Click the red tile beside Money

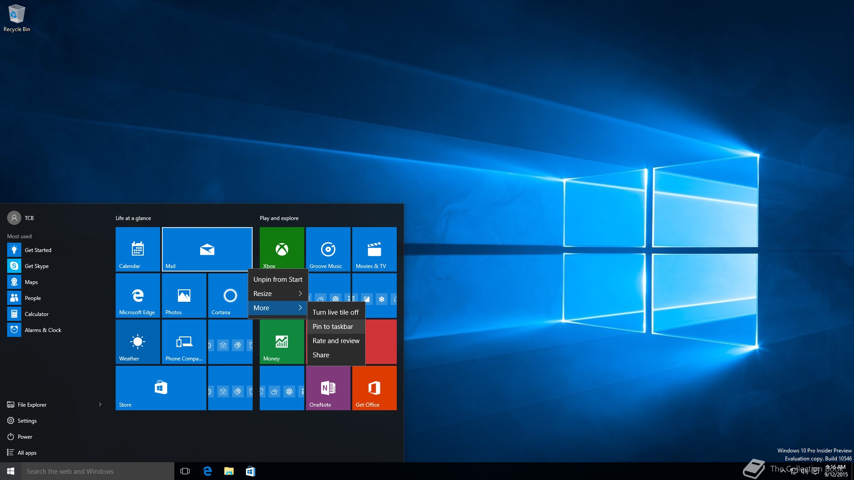381,341
